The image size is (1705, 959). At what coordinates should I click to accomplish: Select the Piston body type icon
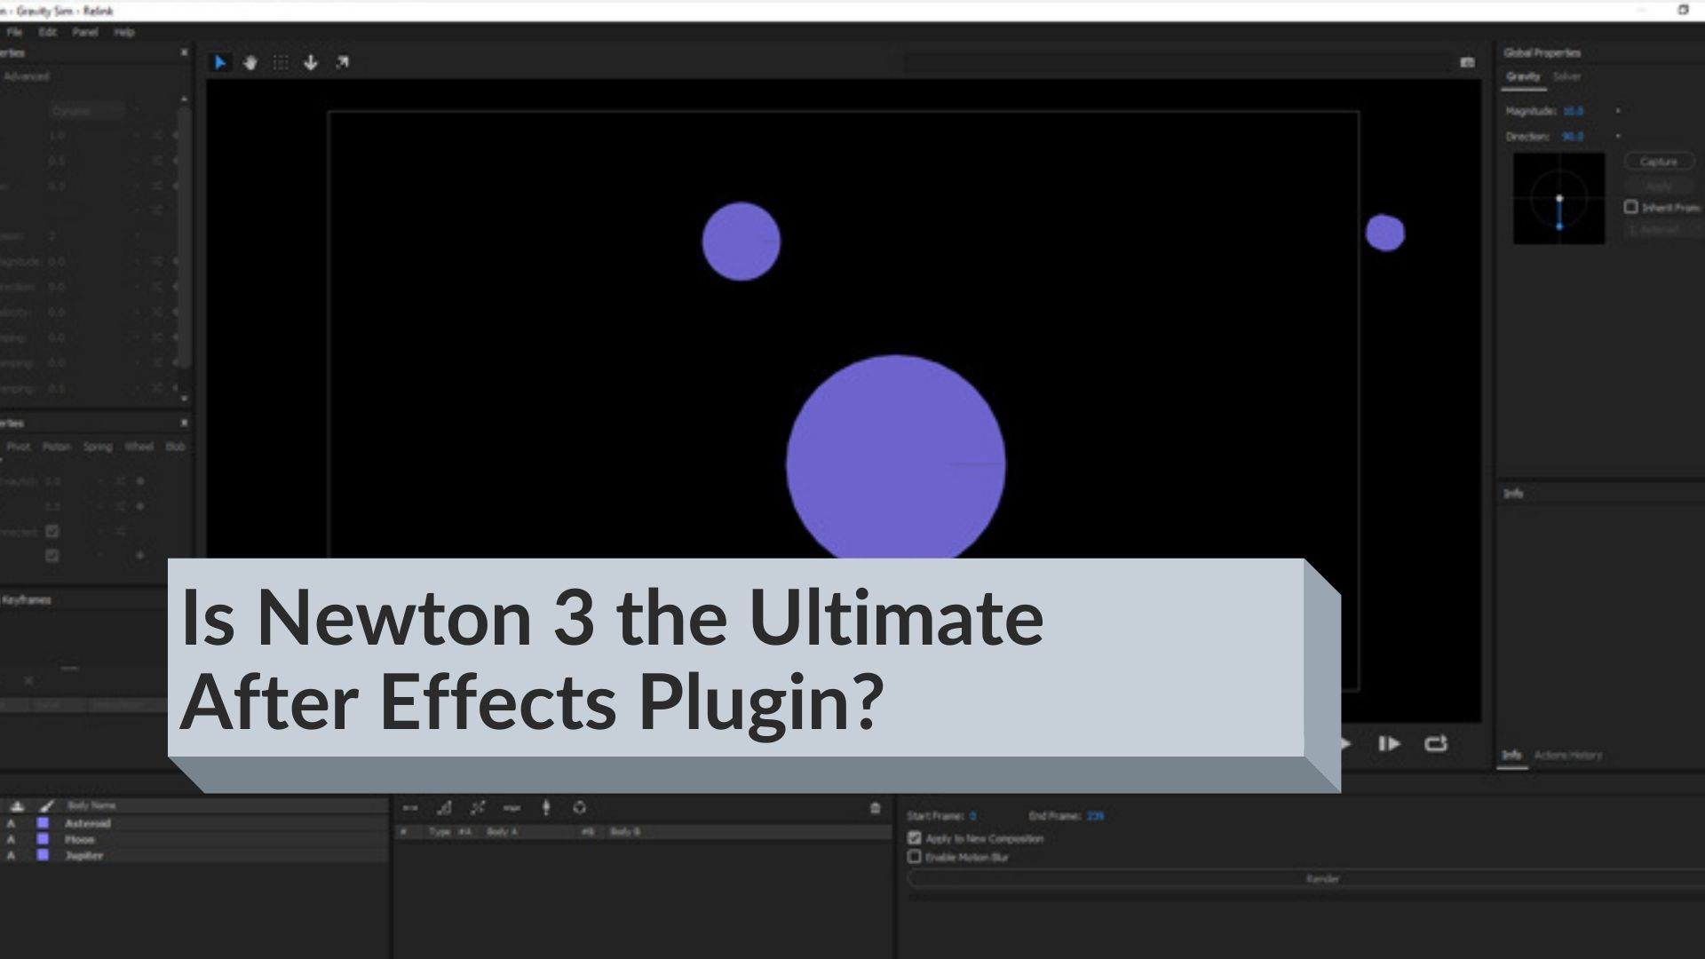click(52, 446)
